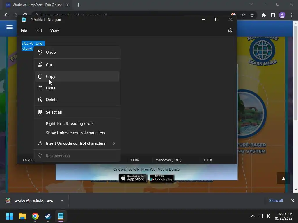This screenshot has height=223, width=298.
Task: Toggle Chrome side panel icon
Action: point(273,15)
